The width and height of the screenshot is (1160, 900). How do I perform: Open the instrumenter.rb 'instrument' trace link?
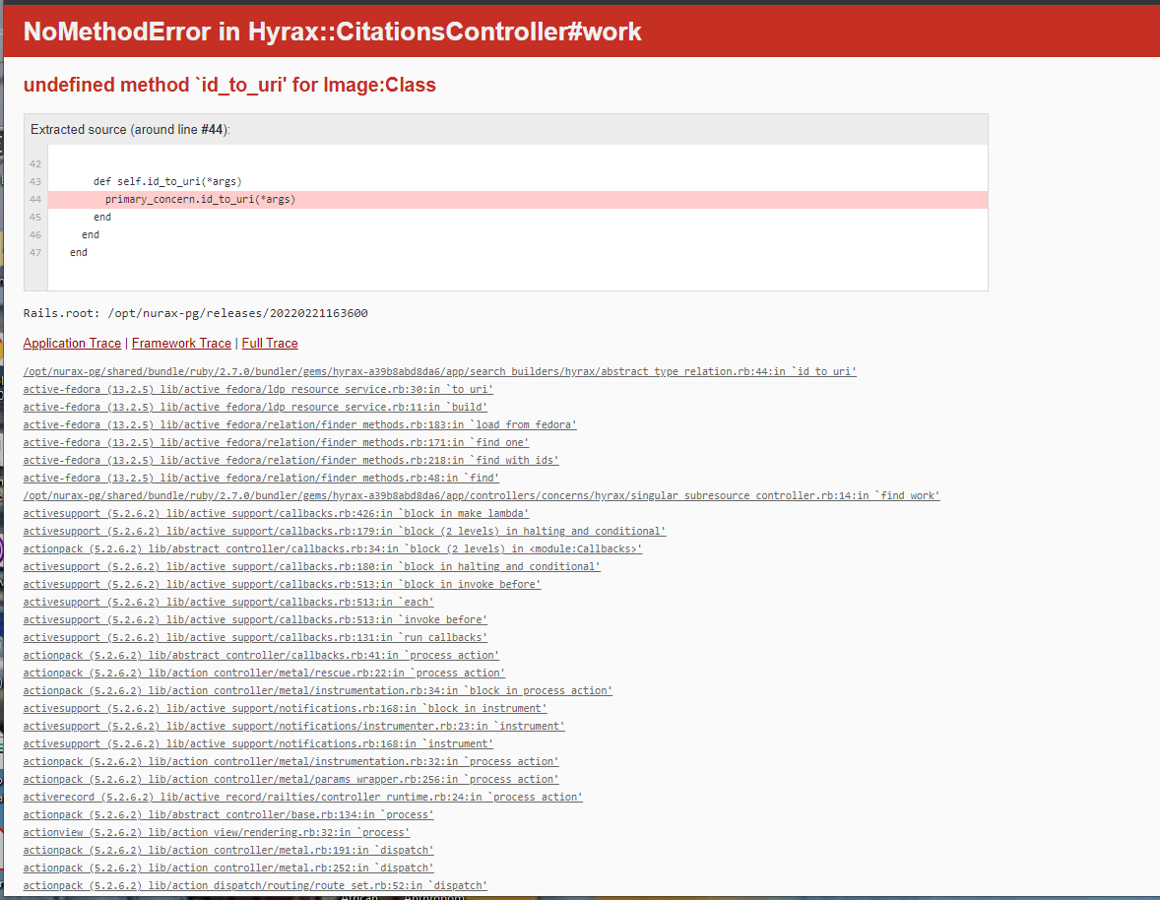pyautogui.click(x=294, y=726)
